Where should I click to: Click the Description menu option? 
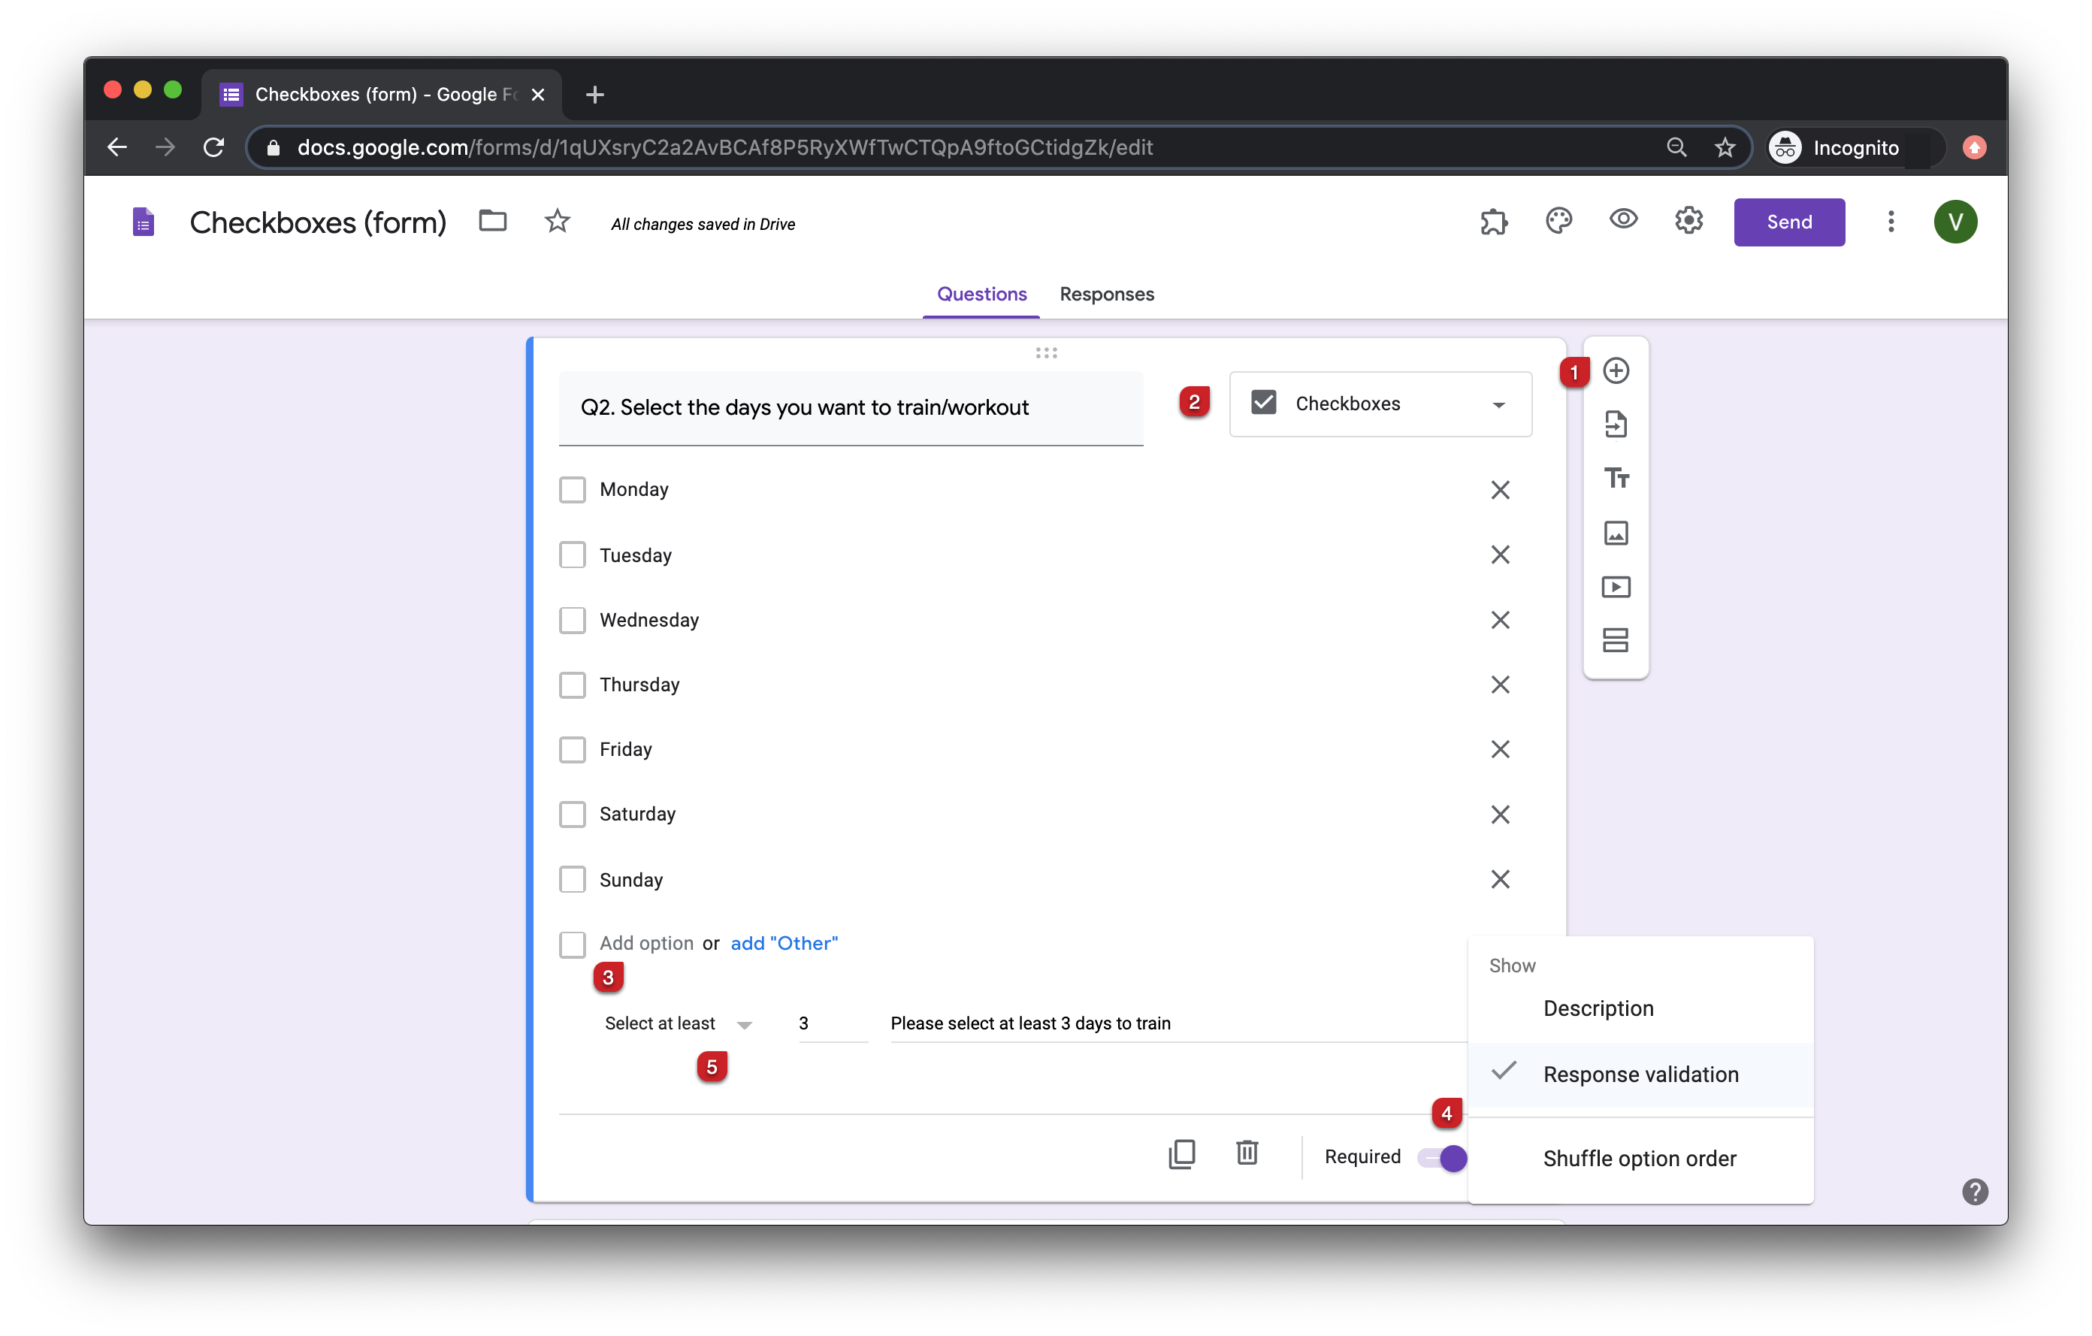pos(1598,1007)
